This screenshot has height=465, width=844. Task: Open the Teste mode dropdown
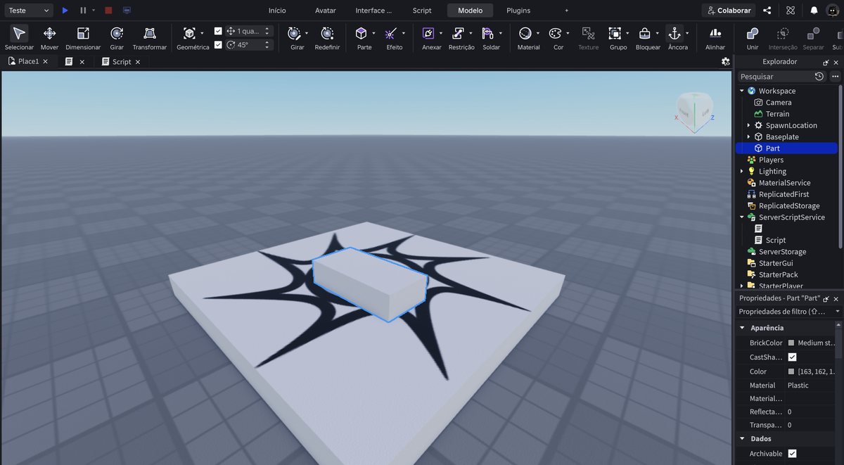[x=28, y=11]
